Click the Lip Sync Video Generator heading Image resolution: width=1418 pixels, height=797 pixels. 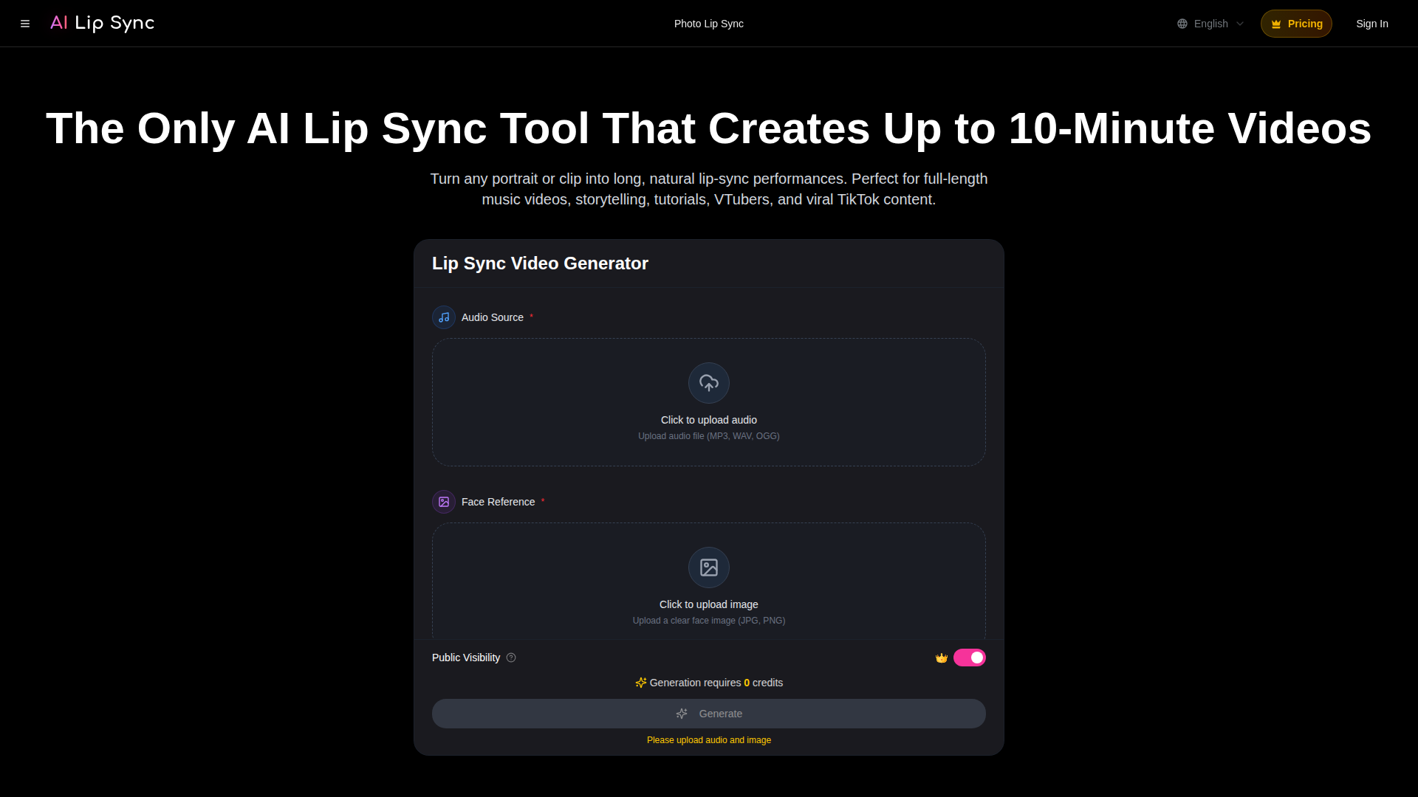tap(540, 263)
